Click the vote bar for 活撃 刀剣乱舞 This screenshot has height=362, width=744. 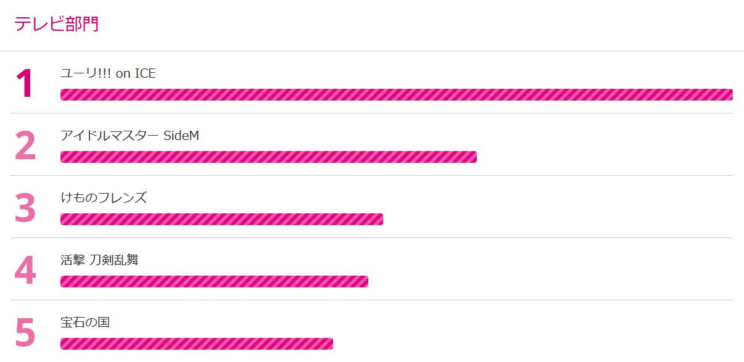click(x=214, y=281)
